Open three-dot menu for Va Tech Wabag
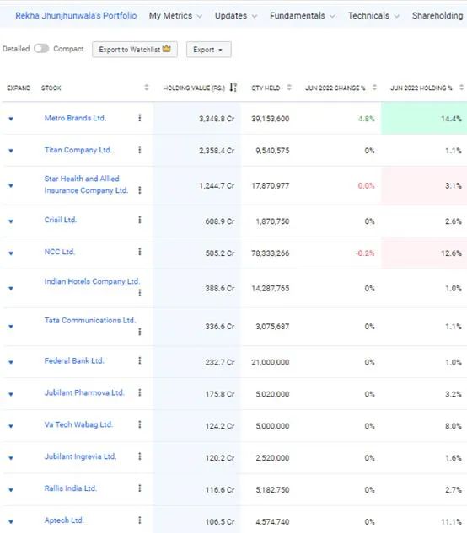This screenshot has width=467, height=533. tap(140, 424)
